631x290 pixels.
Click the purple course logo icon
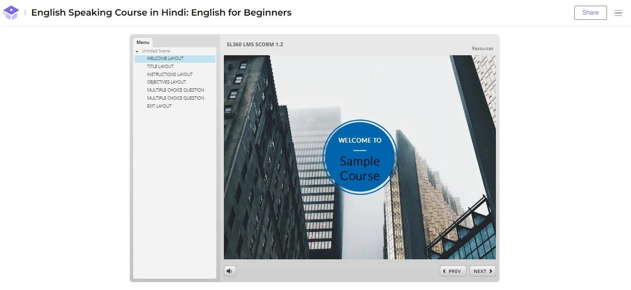coord(11,13)
